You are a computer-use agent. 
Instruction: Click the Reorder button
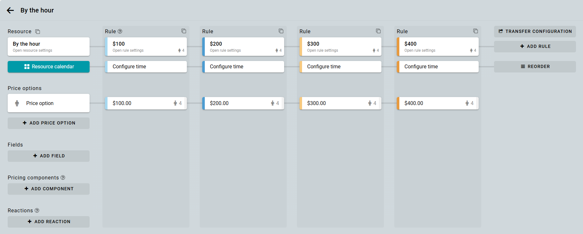[x=535, y=67]
